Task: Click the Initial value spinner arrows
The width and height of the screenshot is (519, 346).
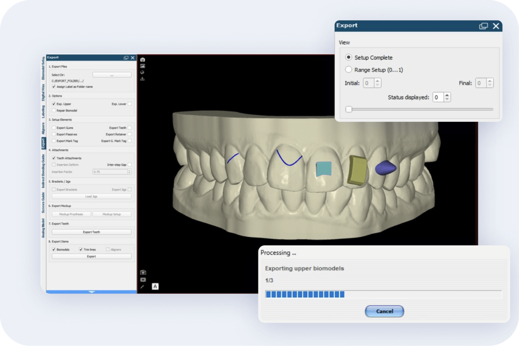Action: (x=377, y=83)
